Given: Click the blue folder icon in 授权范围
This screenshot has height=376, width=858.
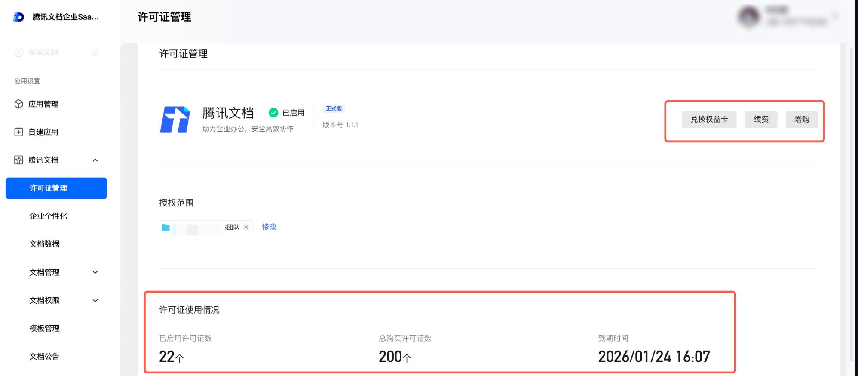Looking at the screenshot, I should pos(166,227).
